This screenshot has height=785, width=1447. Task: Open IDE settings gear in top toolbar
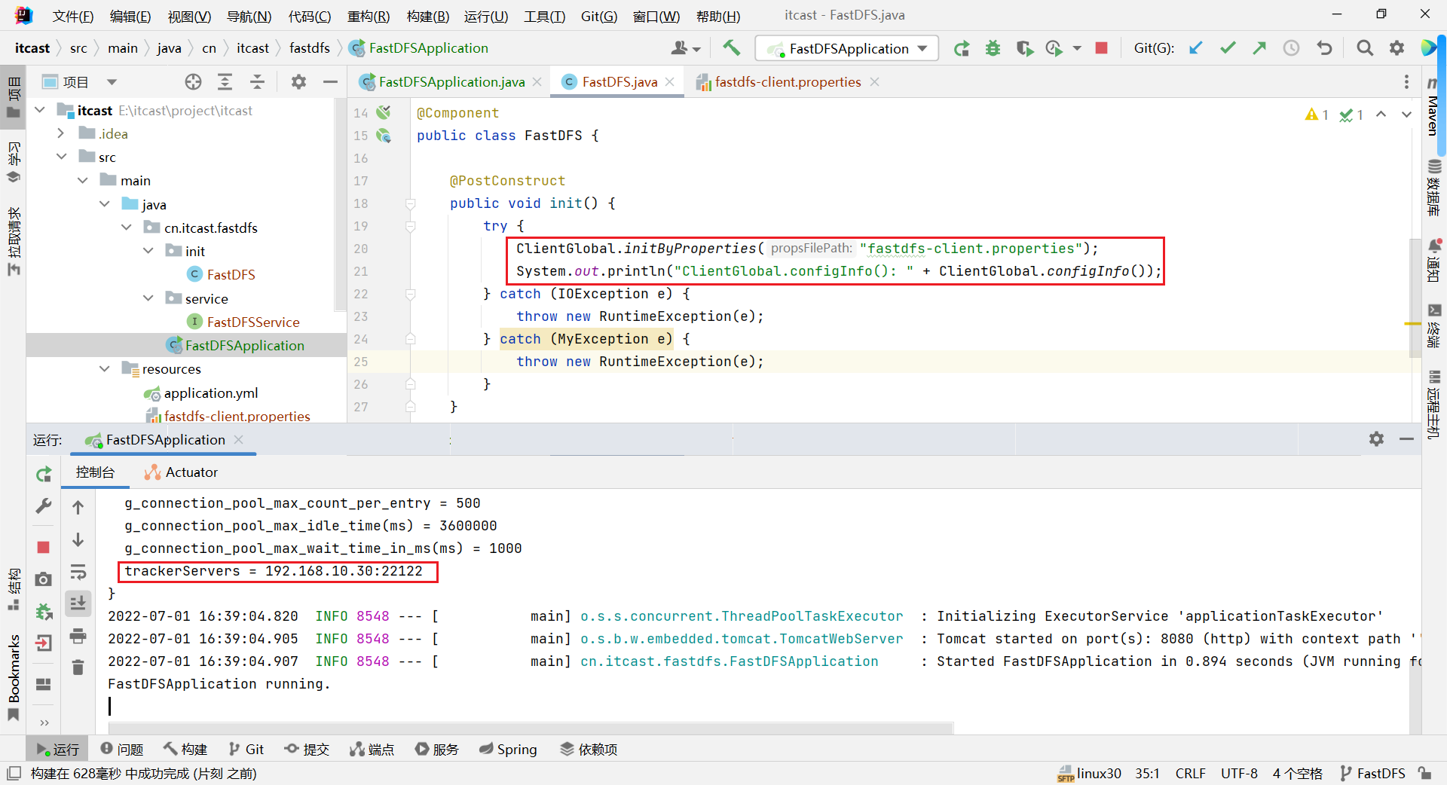[1397, 48]
